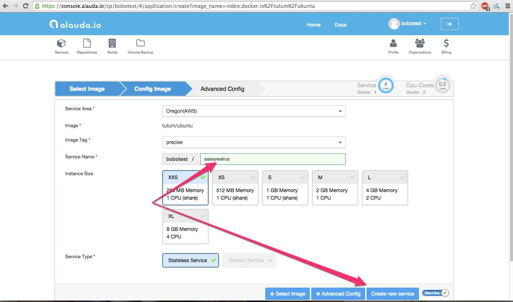
Task: Switch to the Config Image step
Action: click(153, 89)
